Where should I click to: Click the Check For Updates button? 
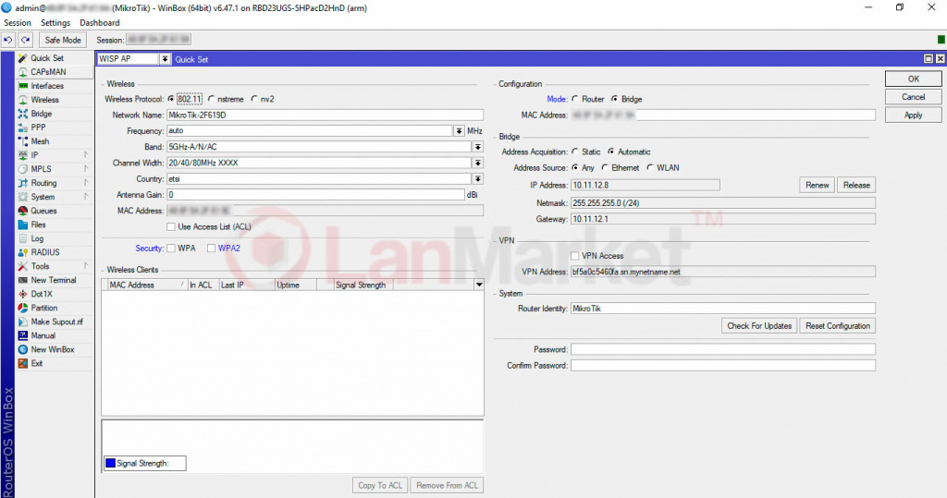[x=759, y=326]
